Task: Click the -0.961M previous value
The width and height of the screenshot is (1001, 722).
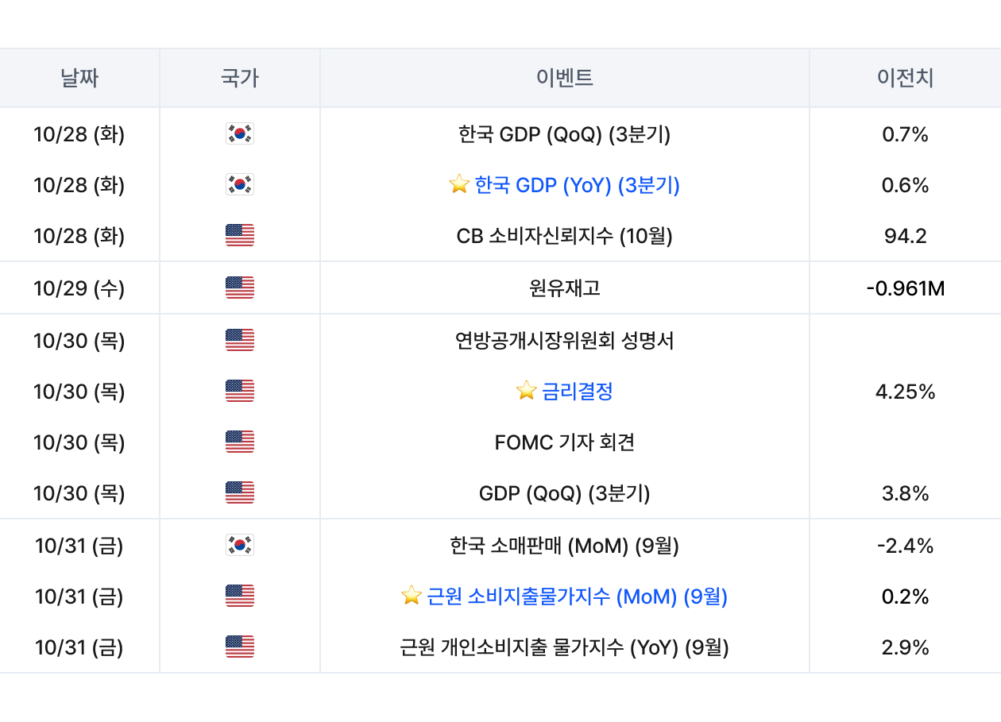Action: tap(905, 288)
